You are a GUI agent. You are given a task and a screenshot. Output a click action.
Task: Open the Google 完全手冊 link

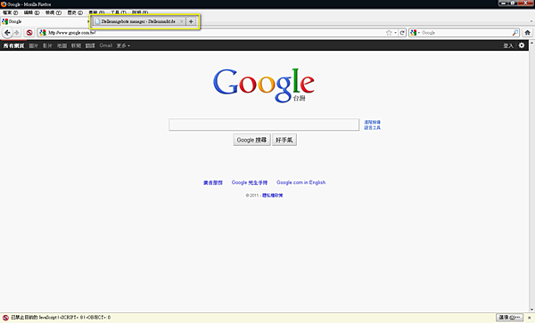coord(250,182)
